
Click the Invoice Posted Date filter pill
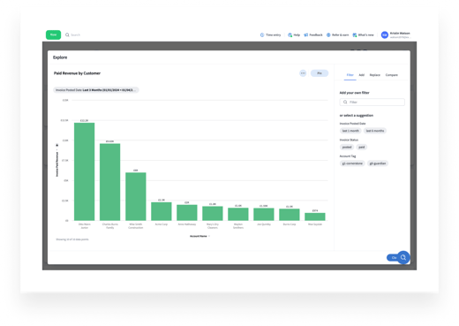96,90
